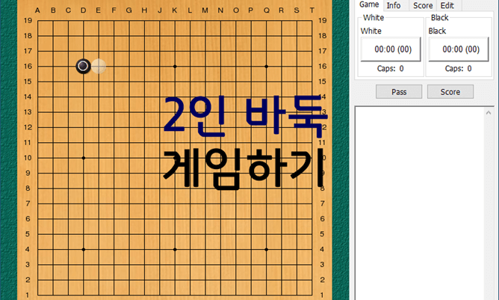
Task: Open the Info tab
Action: point(394,5)
